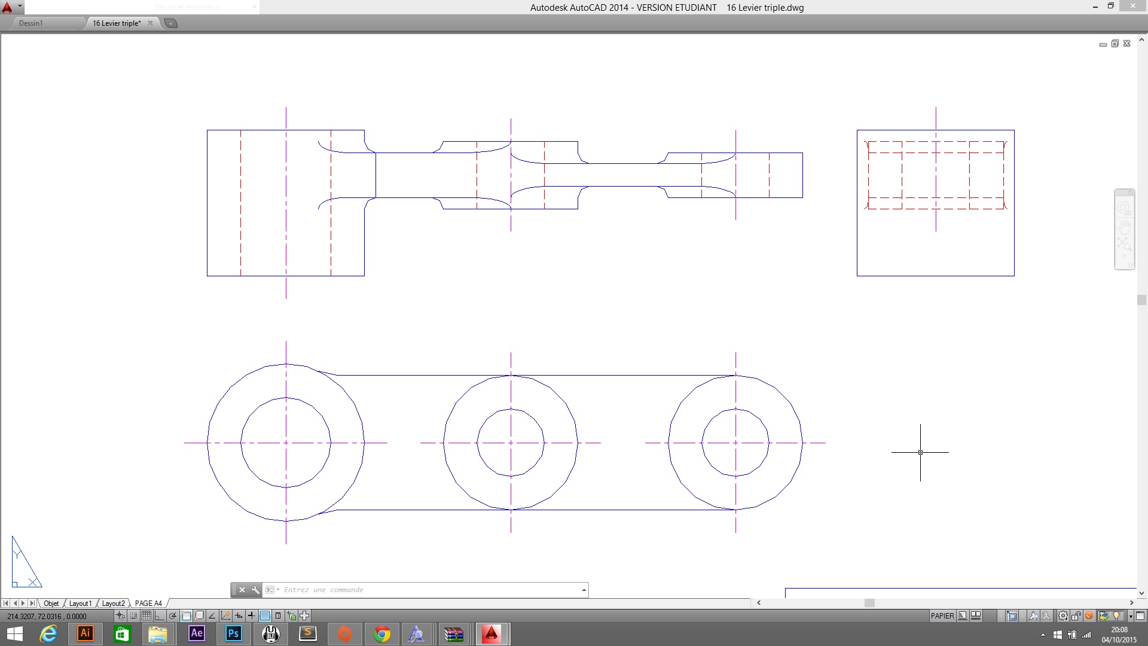Open the Workspace Switching gear
This screenshot has height=646, width=1148.
[1063, 615]
